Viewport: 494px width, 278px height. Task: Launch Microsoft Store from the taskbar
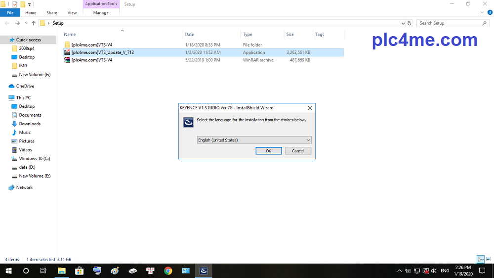(79, 271)
